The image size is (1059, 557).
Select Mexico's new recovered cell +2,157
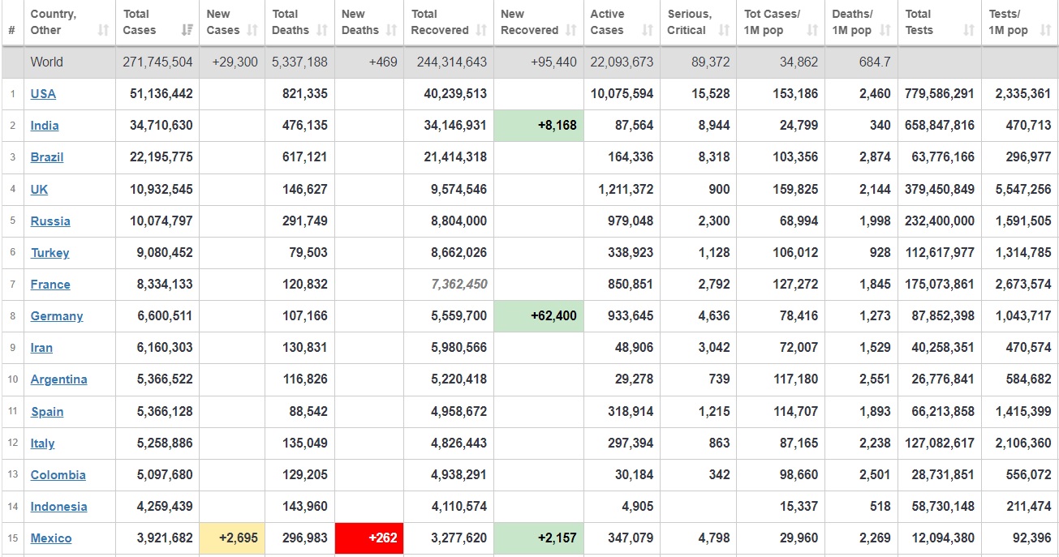point(539,538)
